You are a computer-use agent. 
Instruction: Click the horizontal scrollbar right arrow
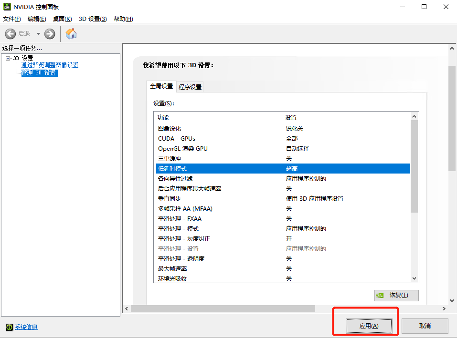click(444, 308)
